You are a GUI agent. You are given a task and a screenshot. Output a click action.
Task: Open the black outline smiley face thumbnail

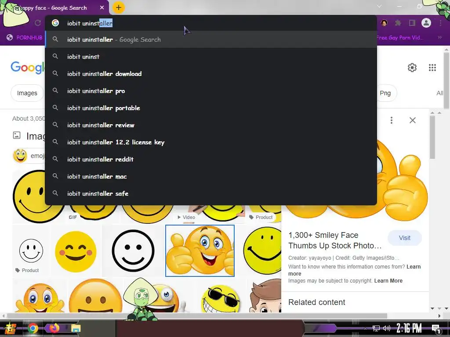[133, 251]
